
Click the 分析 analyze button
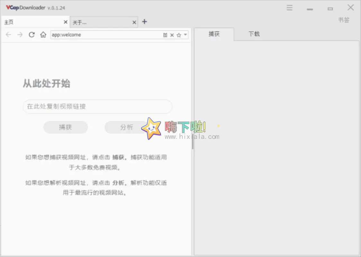[127, 127]
